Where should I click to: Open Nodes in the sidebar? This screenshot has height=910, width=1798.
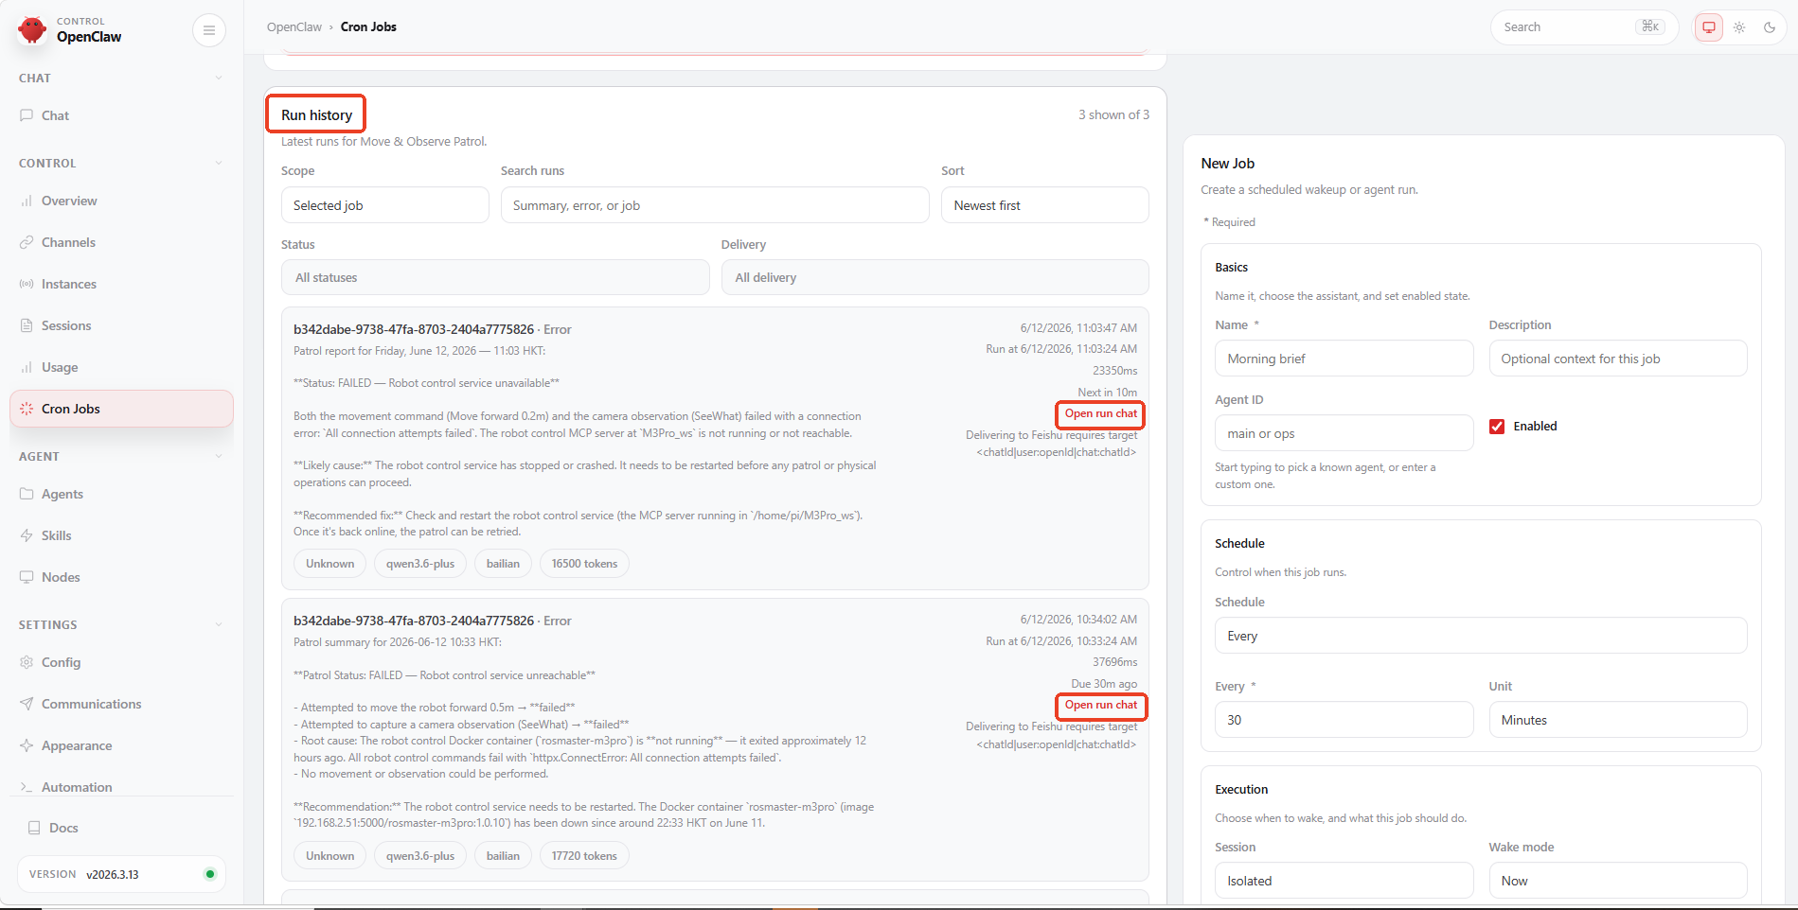[121, 577]
